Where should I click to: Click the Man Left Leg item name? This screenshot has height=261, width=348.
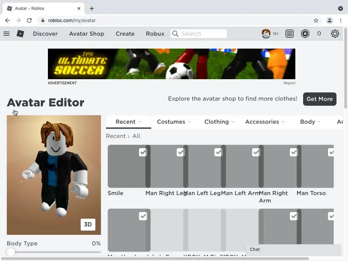(x=202, y=193)
